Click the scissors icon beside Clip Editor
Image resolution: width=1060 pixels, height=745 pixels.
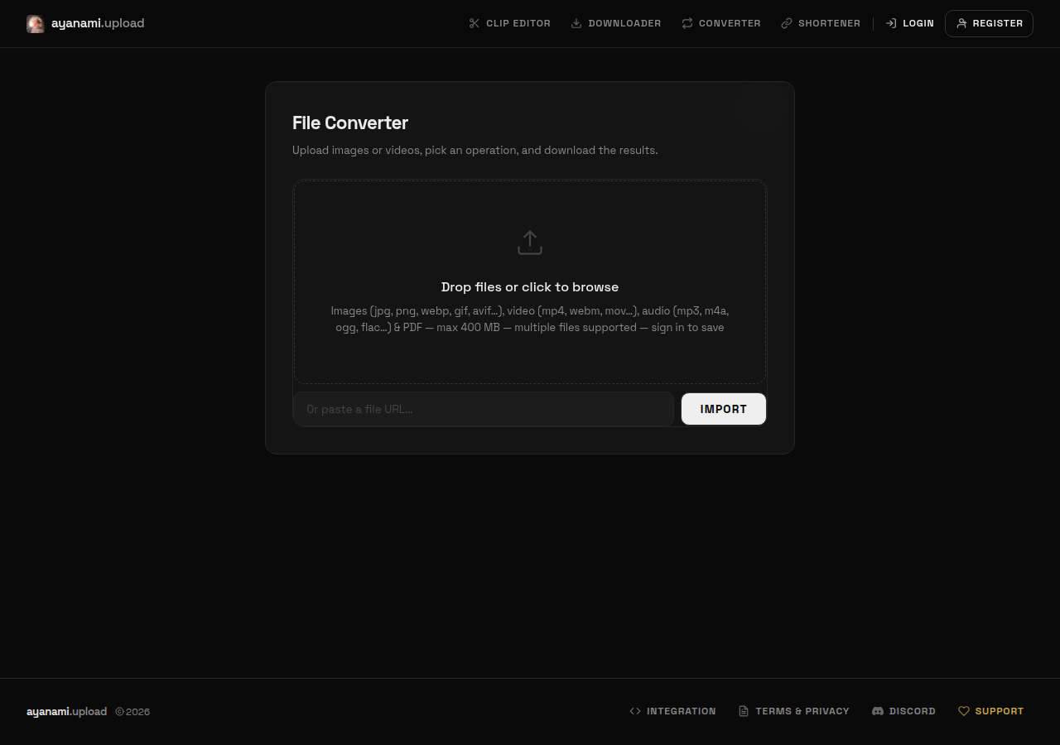475,23
